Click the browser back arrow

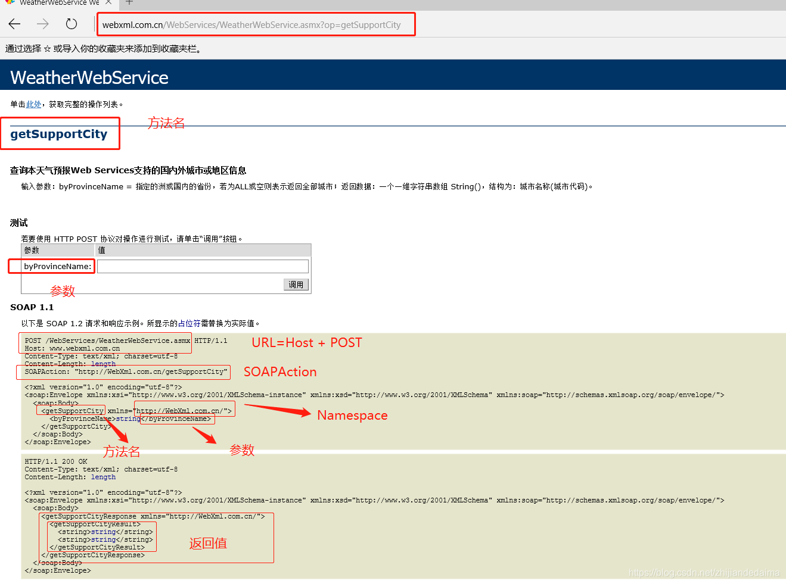click(x=15, y=24)
